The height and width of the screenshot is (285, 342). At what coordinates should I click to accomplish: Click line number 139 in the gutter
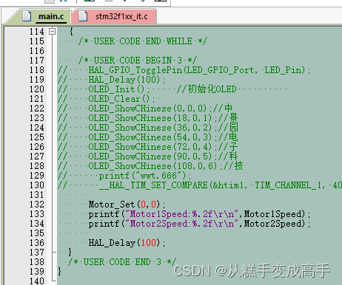click(x=37, y=272)
